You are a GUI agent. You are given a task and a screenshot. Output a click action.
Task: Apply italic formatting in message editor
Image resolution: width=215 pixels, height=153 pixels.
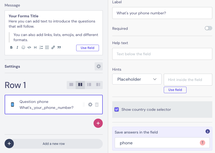click(x=17, y=48)
